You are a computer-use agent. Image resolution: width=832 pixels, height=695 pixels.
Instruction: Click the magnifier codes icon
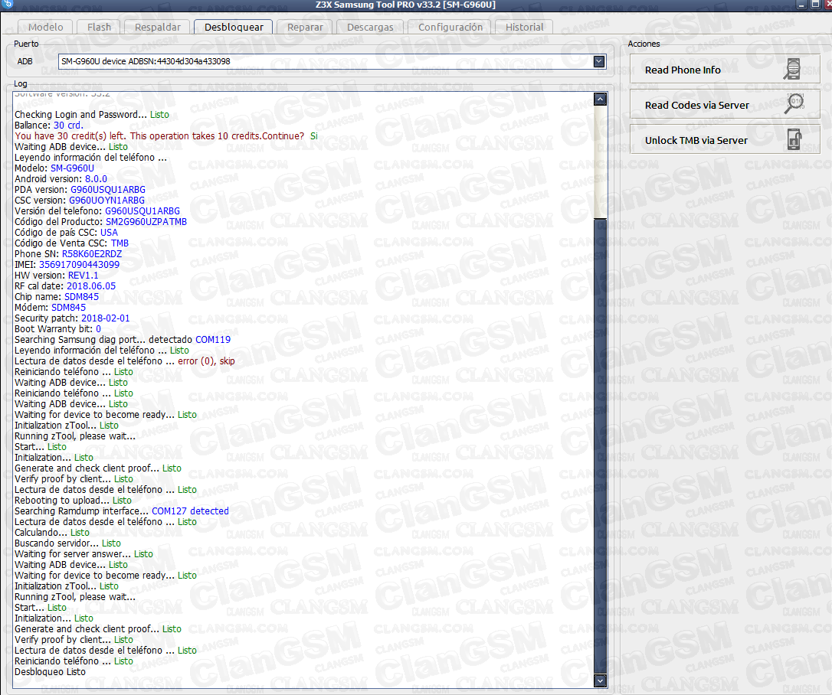tap(794, 103)
